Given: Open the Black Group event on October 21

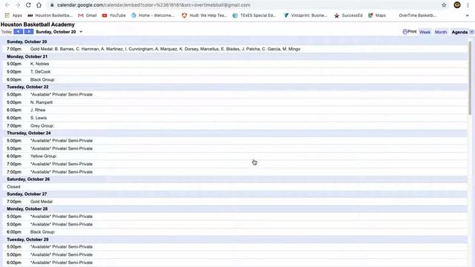Looking at the screenshot, I should [42, 79].
